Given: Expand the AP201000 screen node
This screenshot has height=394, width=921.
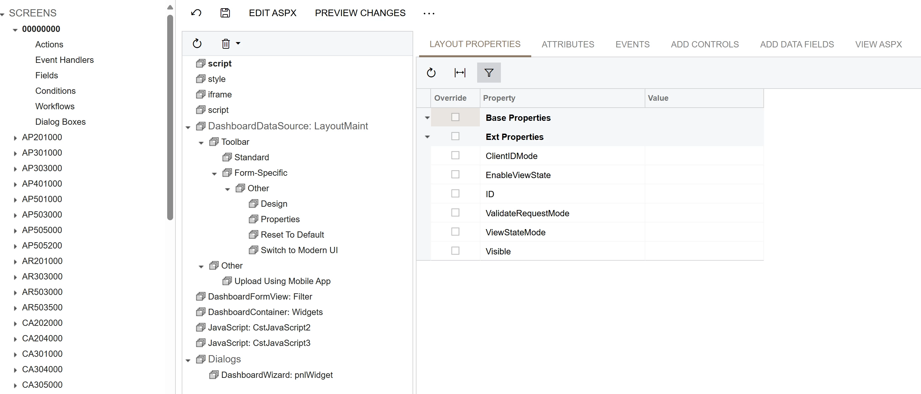Looking at the screenshot, I should click(15, 138).
